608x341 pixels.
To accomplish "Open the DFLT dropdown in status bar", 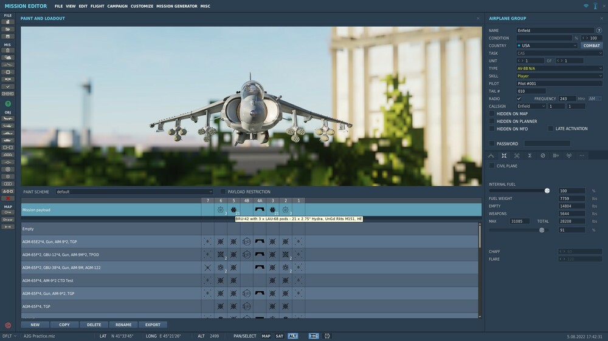I will [x=9, y=336].
